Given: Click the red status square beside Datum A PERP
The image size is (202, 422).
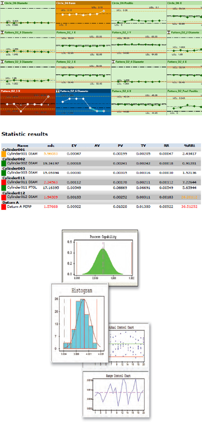Looking at the screenshot, I should [4, 206].
